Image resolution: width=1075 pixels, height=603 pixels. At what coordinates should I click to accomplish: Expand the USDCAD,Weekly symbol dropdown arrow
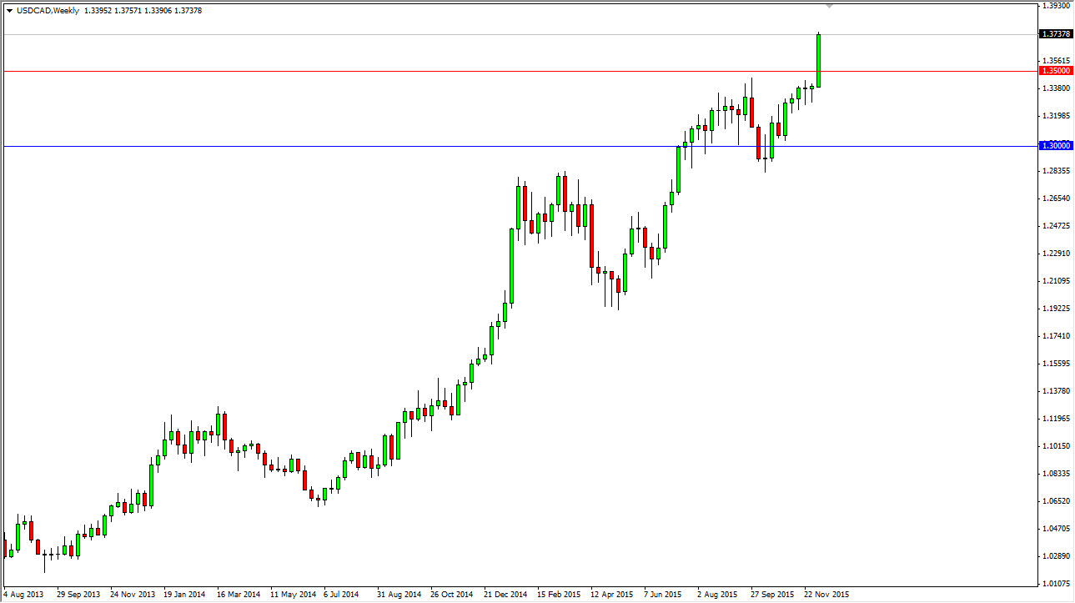pos(9,11)
